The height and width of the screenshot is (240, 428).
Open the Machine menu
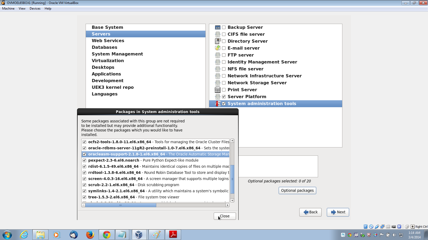[x=8, y=9]
